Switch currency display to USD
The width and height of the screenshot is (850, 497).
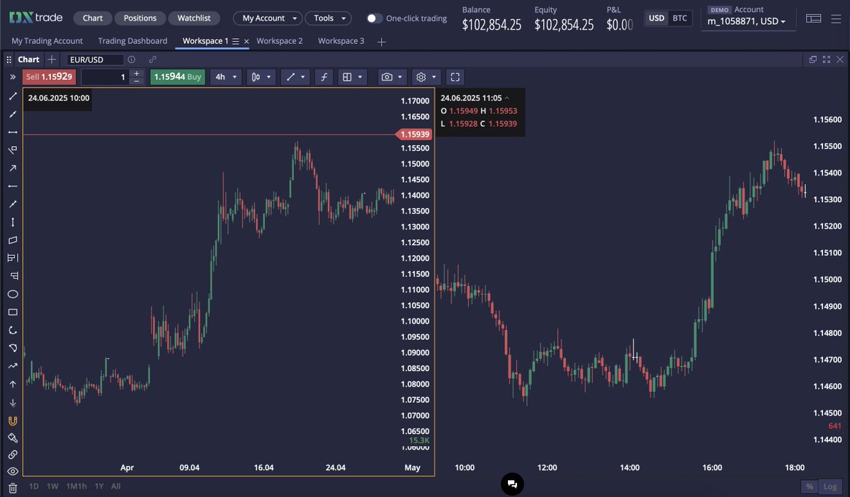point(657,18)
